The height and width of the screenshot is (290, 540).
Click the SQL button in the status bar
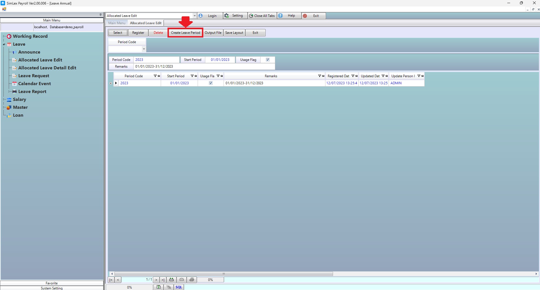[179, 287]
